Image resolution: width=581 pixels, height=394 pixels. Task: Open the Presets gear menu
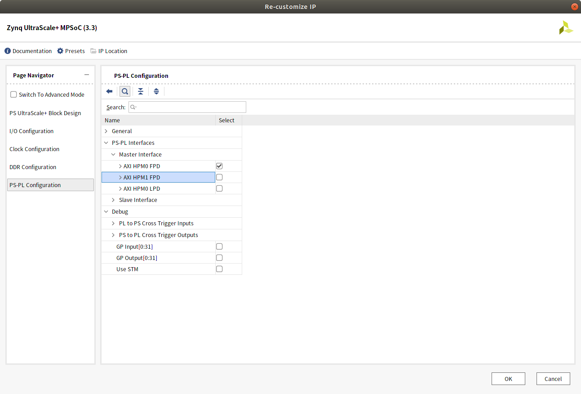[71, 51]
